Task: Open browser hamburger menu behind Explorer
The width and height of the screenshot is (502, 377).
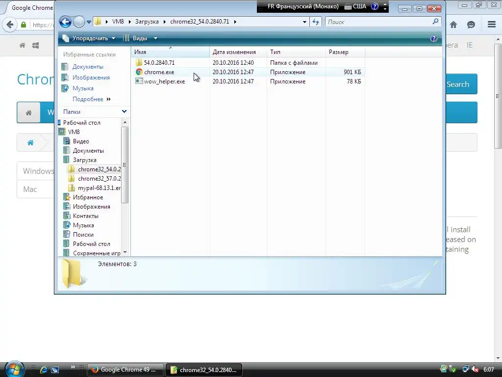Action: [x=492, y=25]
